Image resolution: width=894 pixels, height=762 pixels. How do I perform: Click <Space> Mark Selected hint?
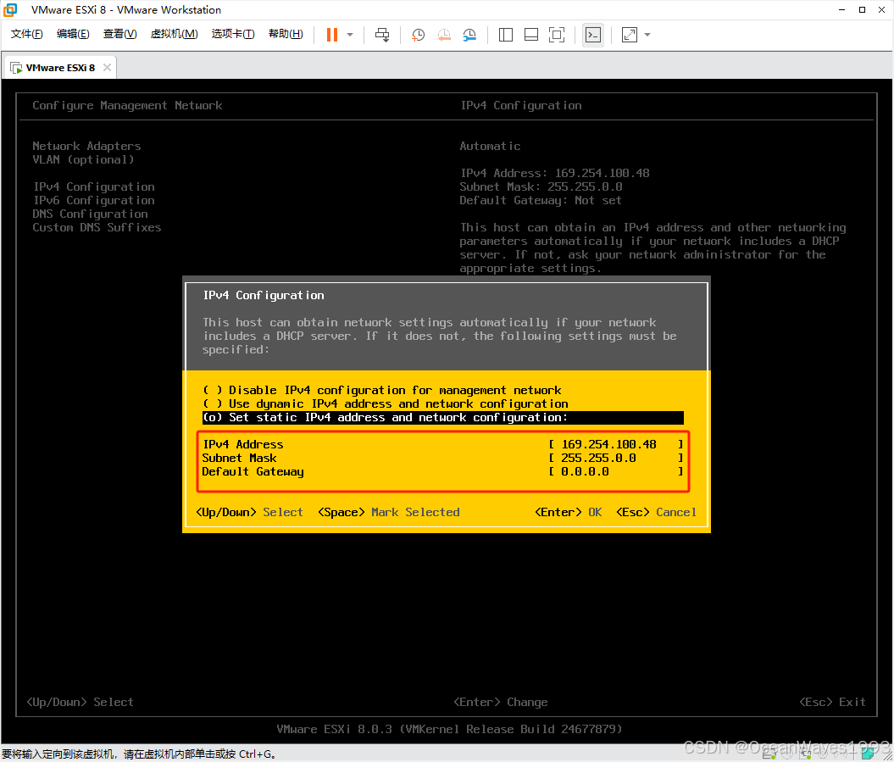click(389, 512)
